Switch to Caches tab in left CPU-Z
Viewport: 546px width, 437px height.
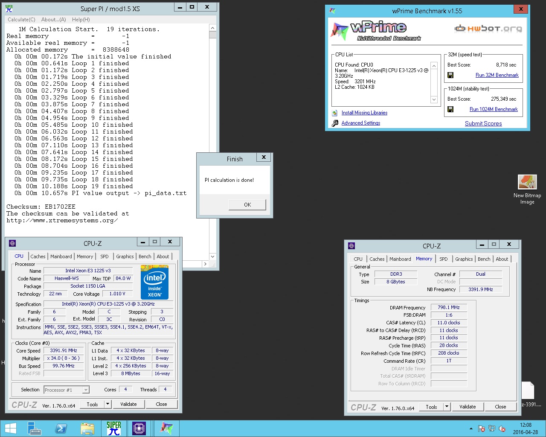38,256
